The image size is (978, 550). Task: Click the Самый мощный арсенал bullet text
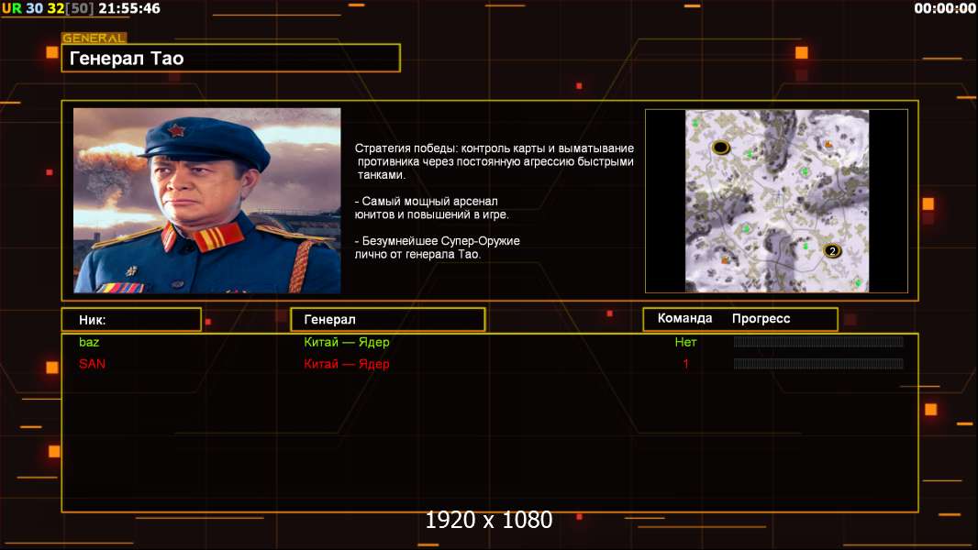(431, 208)
